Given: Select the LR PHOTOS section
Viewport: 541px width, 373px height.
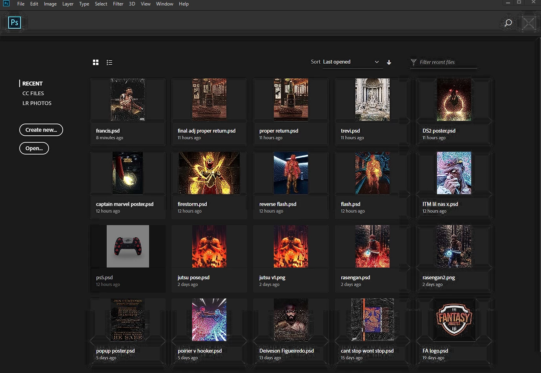Looking at the screenshot, I should [x=37, y=103].
